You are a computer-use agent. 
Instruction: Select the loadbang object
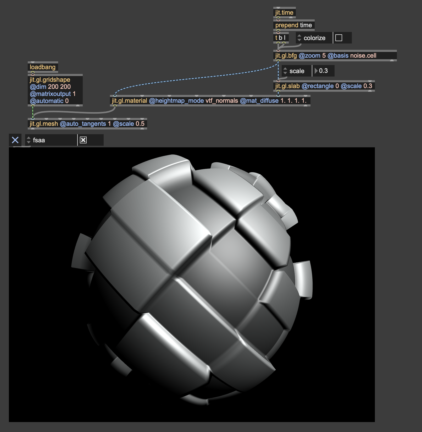(x=43, y=67)
